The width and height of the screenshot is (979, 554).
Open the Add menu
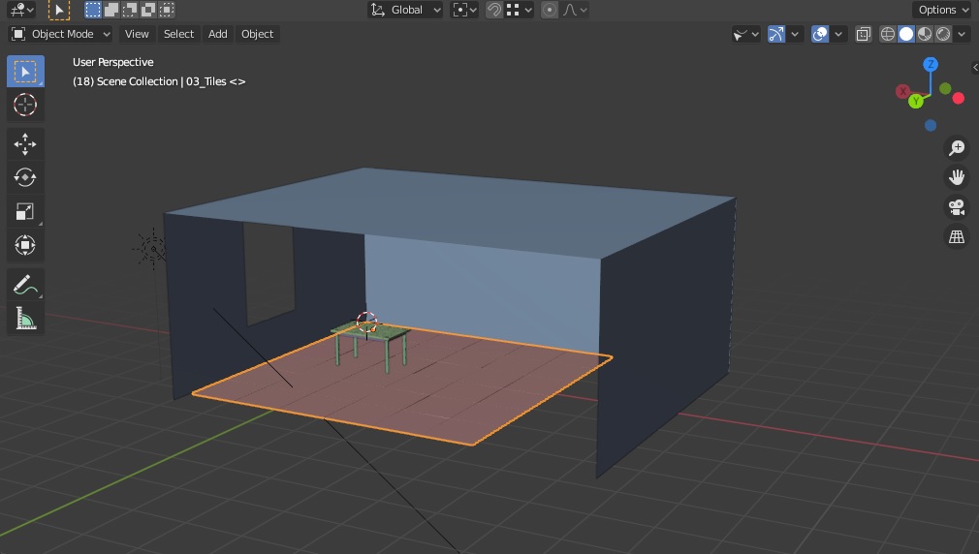(218, 34)
